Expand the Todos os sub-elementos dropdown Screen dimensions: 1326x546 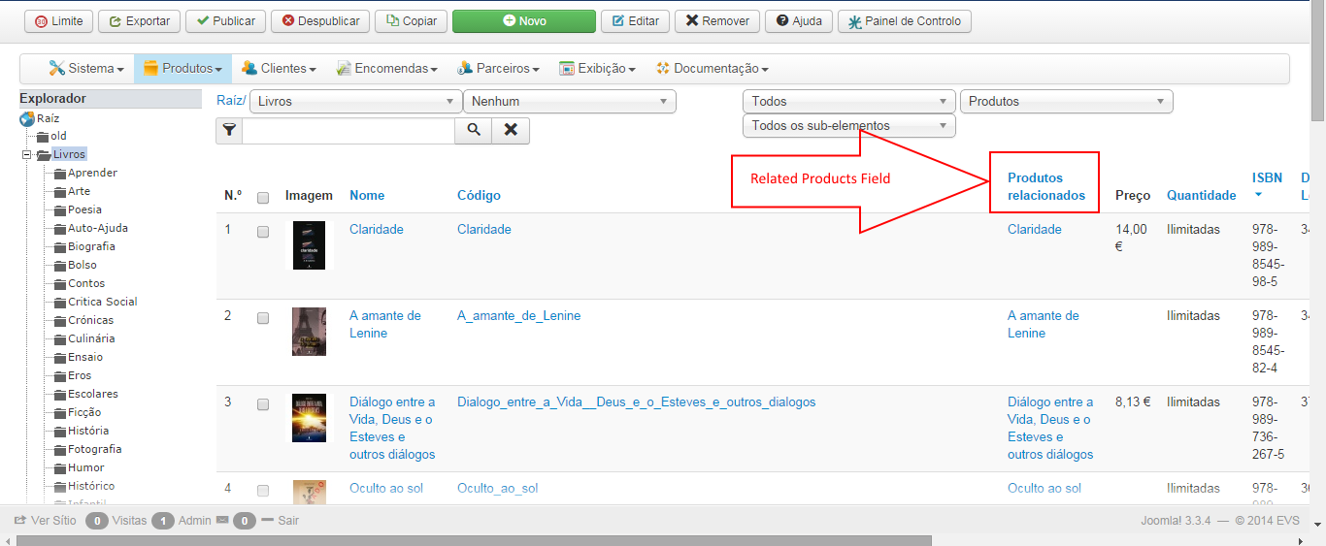[848, 125]
